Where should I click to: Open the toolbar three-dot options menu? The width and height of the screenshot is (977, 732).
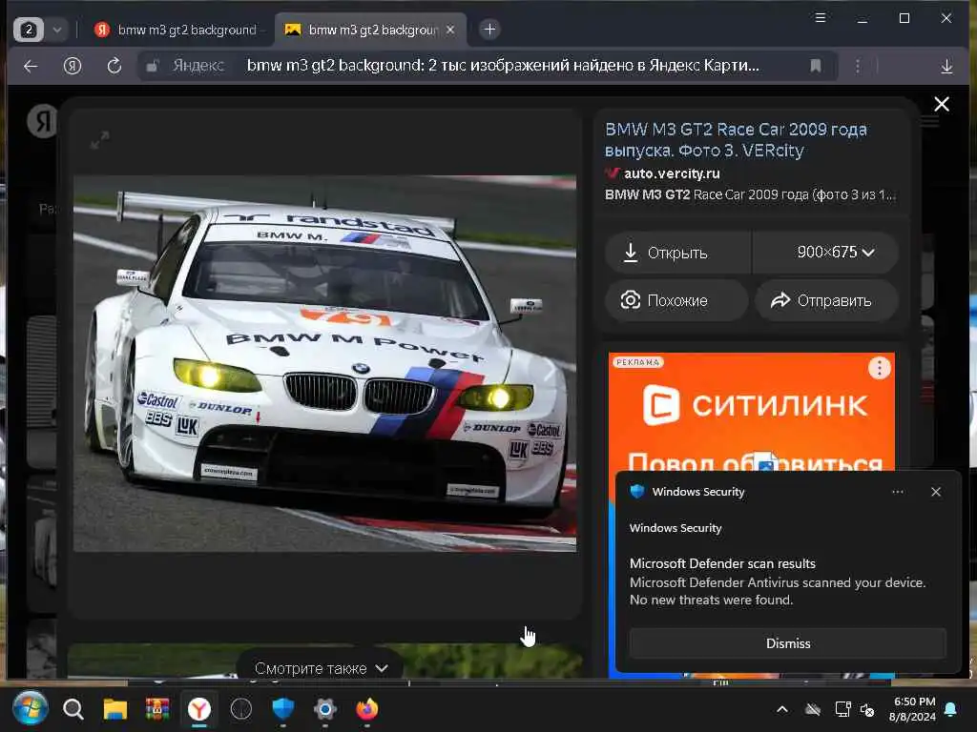coord(858,66)
